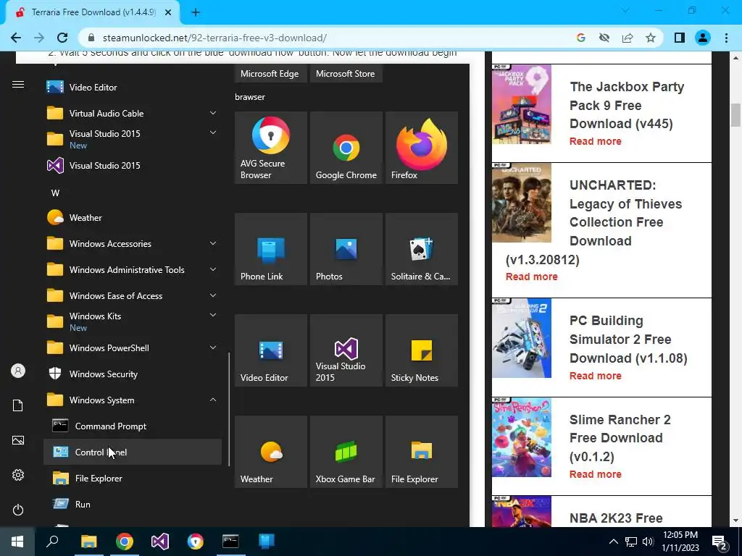Image resolution: width=742 pixels, height=556 pixels.
Task: Expand the Windows PowerShell folder
Action: (133, 348)
